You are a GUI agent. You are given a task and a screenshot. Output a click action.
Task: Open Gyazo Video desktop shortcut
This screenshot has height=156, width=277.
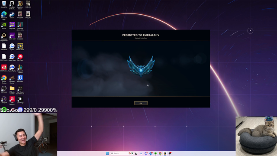(x=12, y=58)
